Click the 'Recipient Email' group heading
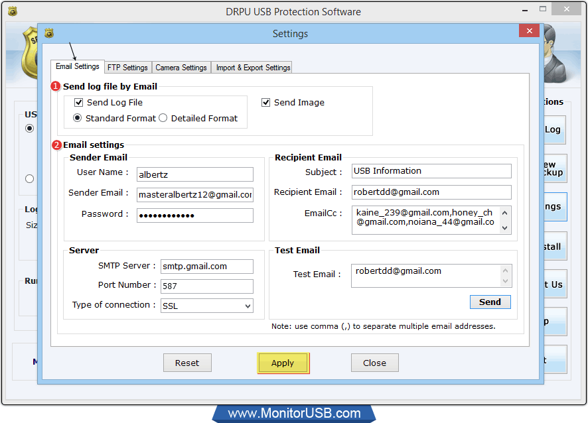This screenshot has width=588, height=423. 308,157
